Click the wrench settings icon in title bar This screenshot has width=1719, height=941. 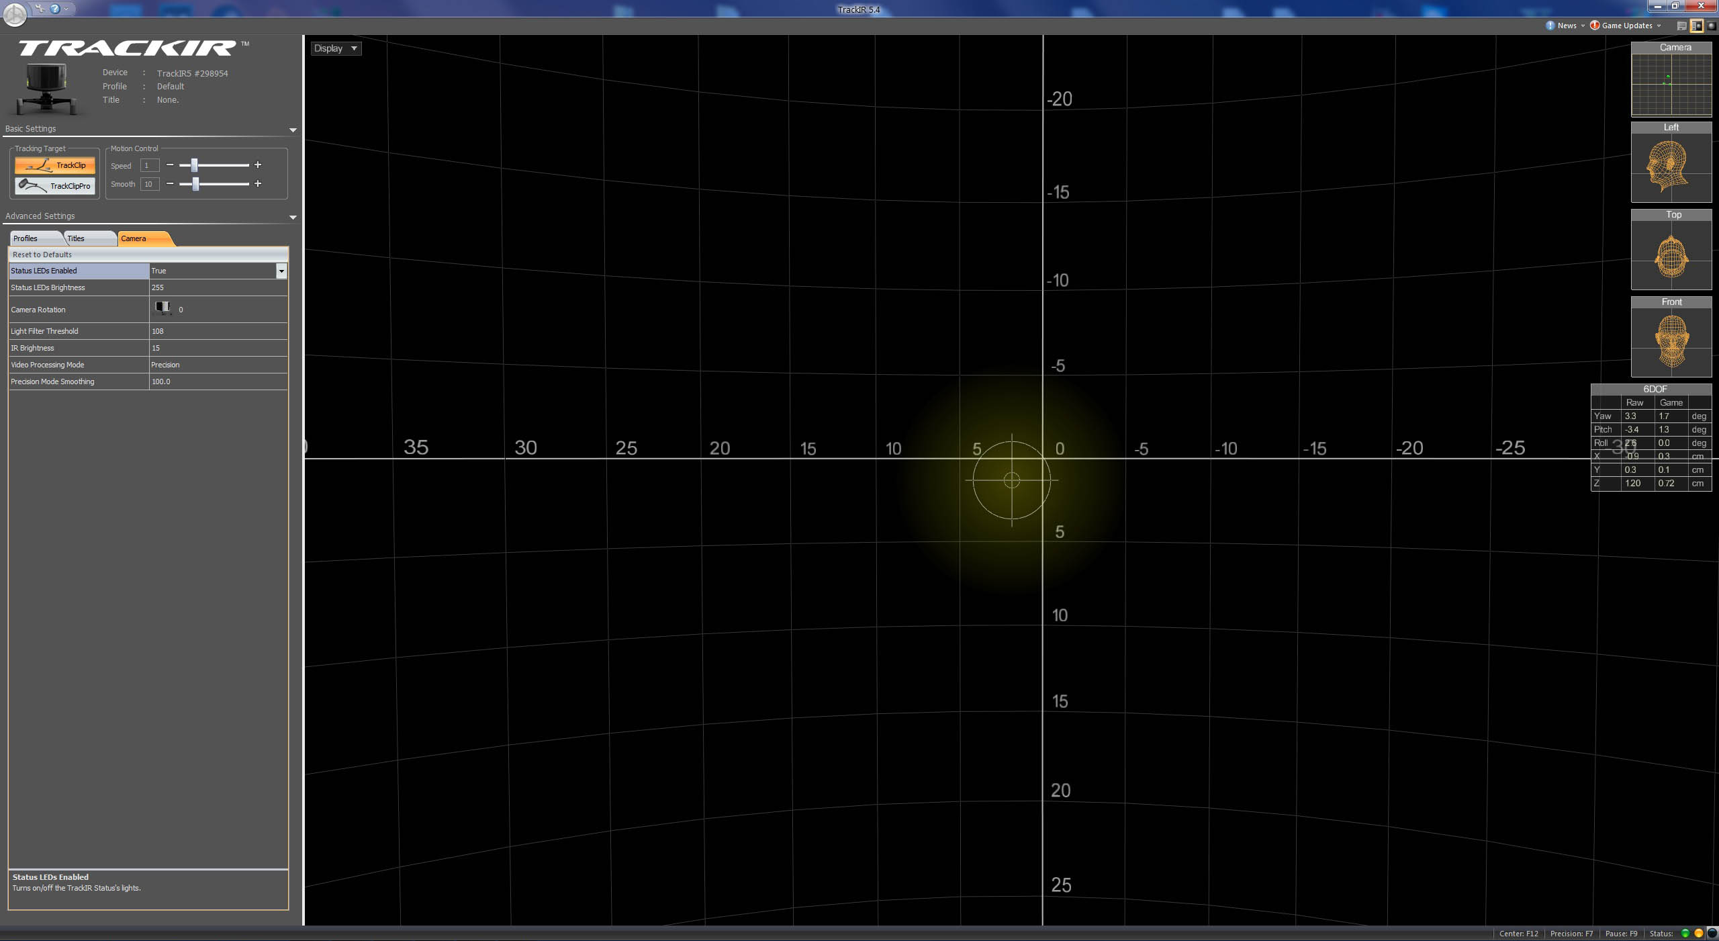click(41, 9)
